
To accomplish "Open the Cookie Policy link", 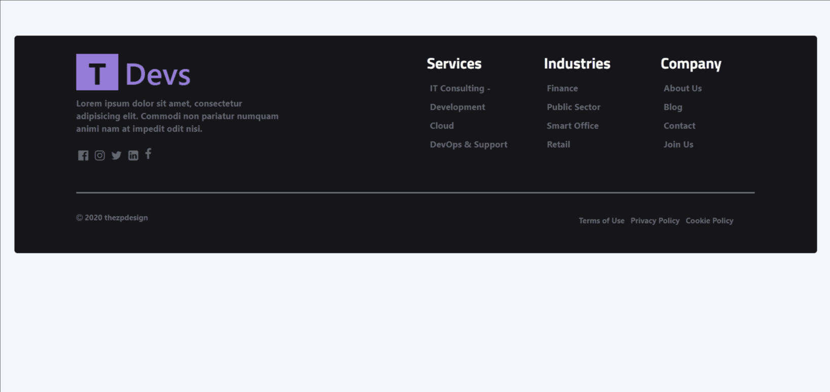I will tap(709, 221).
